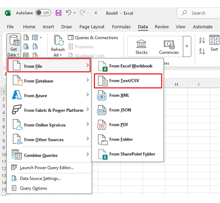The height and width of the screenshot is (203, 220).
Task: Click inside the Search box
Action: tap(198, 13)
